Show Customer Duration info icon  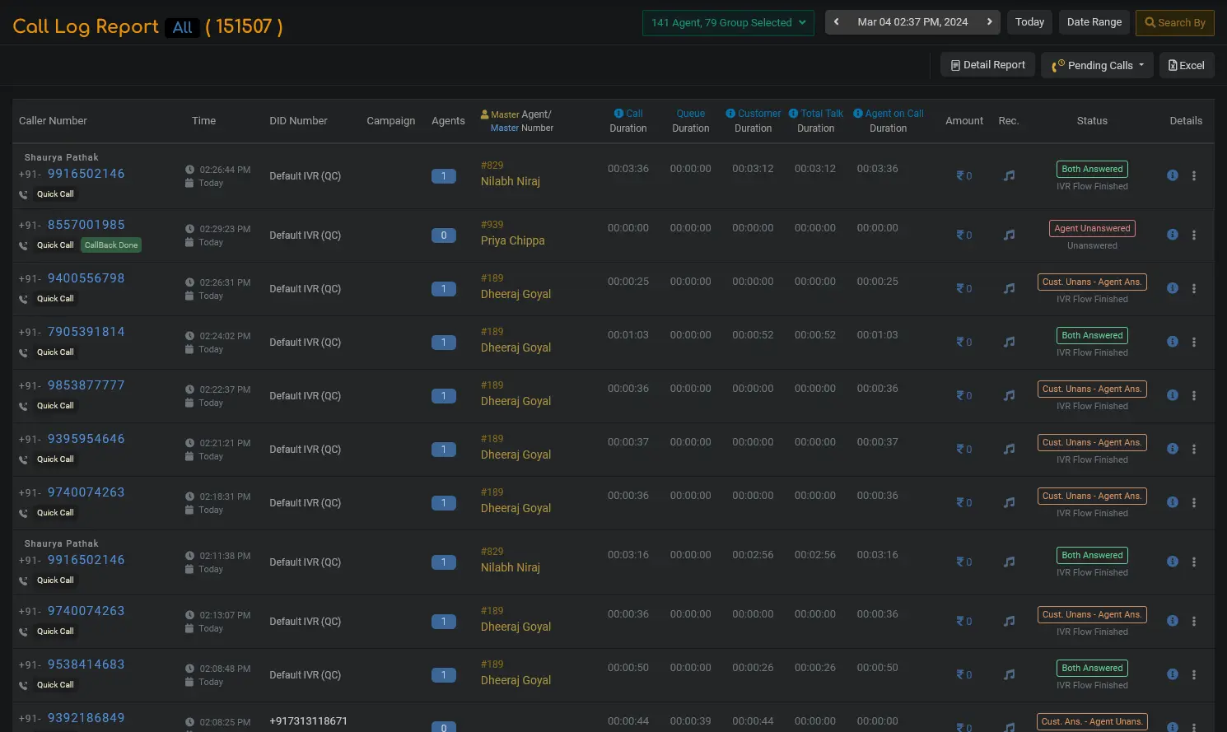click(x=730, y=114)
